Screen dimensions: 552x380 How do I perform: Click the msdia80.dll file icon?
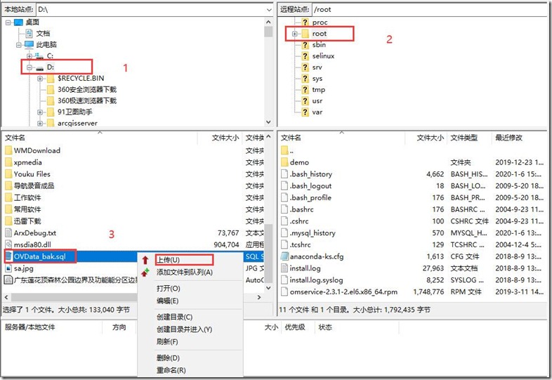coord(8,244)
